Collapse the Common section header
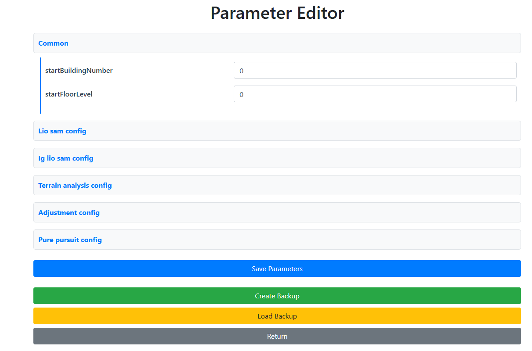The image size is (532, 351). coord(277,43)
